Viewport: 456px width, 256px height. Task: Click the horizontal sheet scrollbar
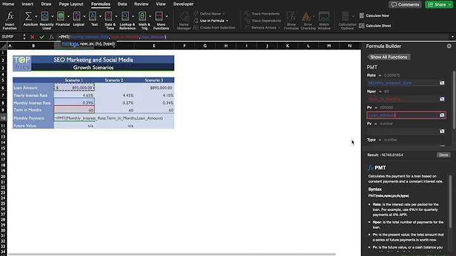[172, 254]
